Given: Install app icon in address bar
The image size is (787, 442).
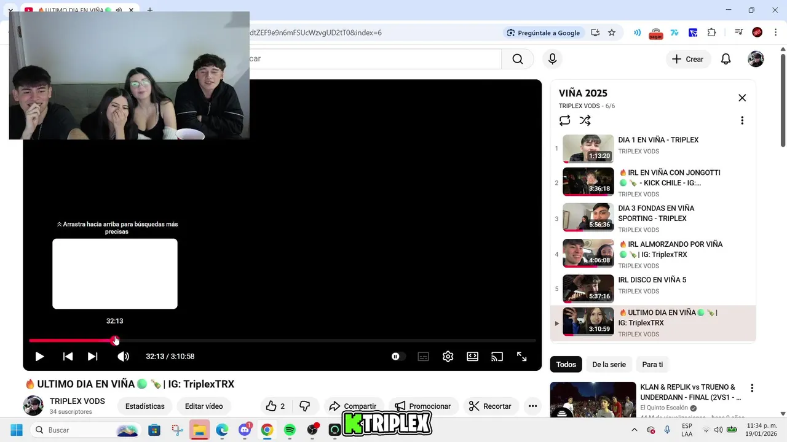Looking at the screenshot, I should (x=595, y=33).
